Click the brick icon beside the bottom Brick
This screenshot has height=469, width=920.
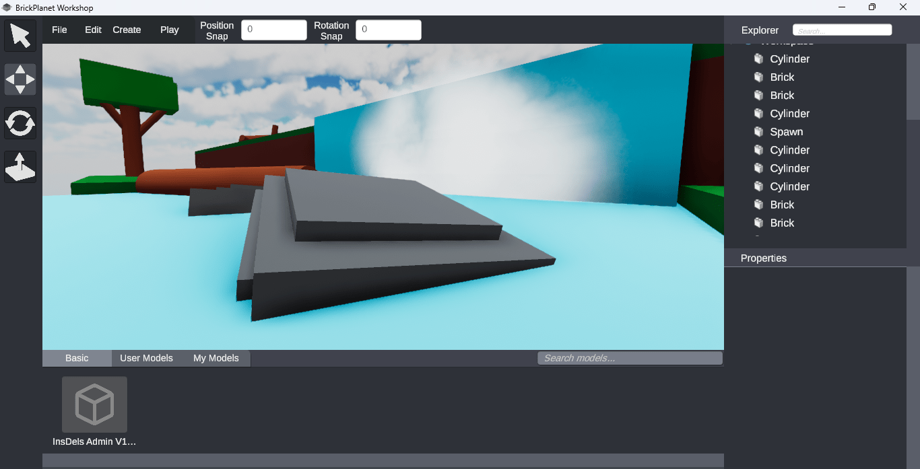tap(758, 223)
